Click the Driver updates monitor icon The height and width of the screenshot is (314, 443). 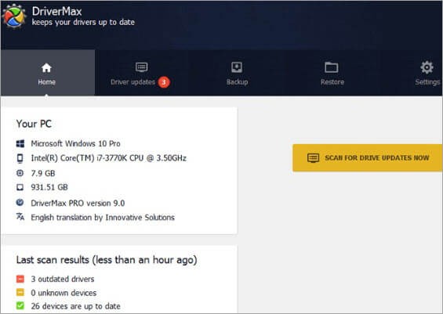pyautogui.click(x=141, y=67)
